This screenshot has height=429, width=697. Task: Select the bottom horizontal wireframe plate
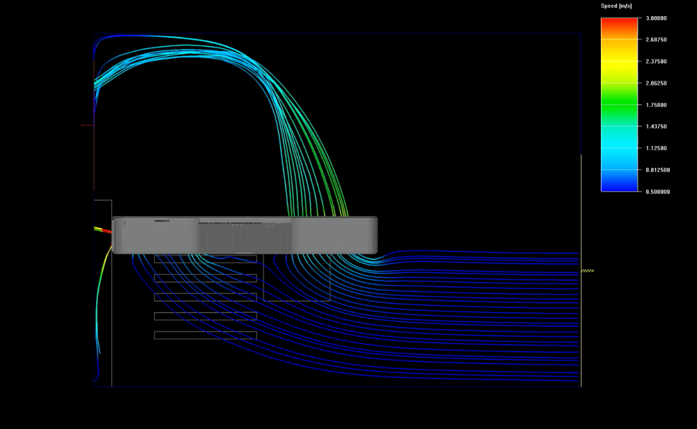pos(205,335)
